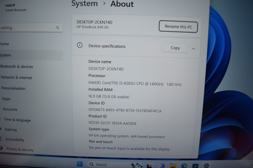Copy the device specifications
Image resolution: width=253 pixels, height=168 pixels.
(x=175, y=48)
